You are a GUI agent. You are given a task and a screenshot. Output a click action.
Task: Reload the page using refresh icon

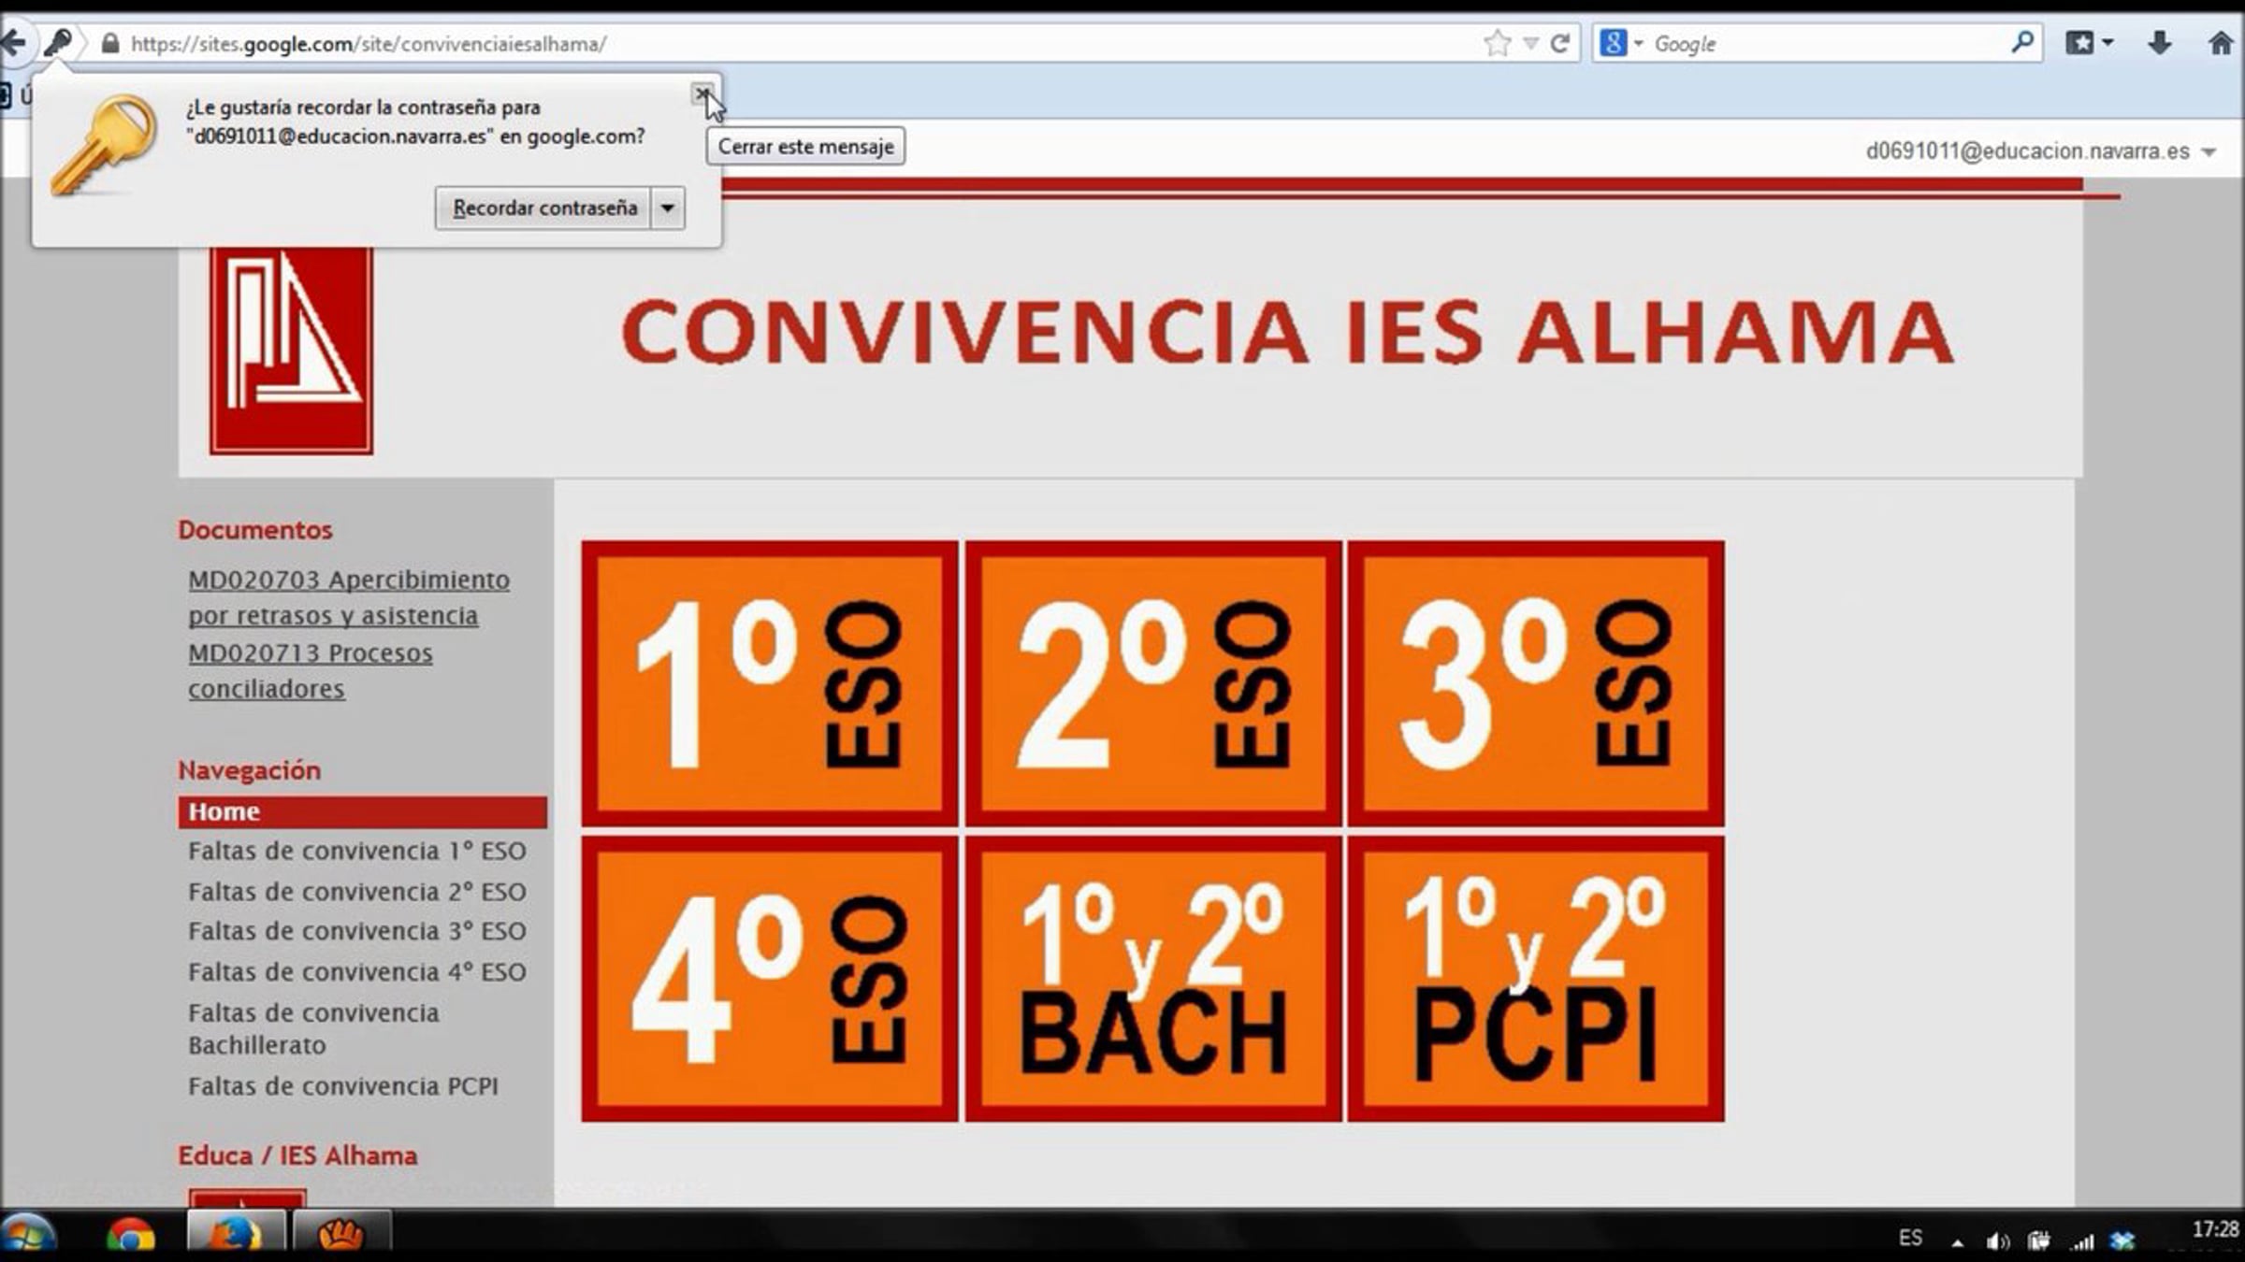(1559, 43)
